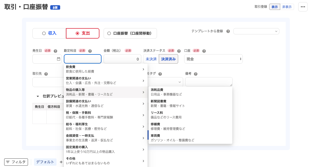This screenshot has height=167, width=310.
Task: Click the help icon next to 勘定科目
Action: (90, 51)
